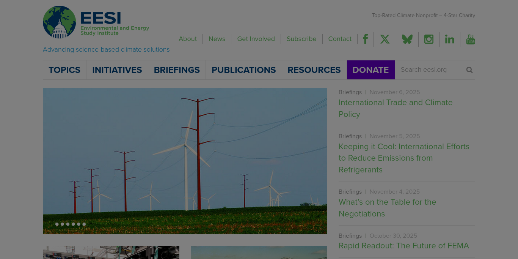Image resolution: width=518 pixels, height=259 pixels.
Task: Select the first carousel slide dot
Action: (x=57, y=224)
